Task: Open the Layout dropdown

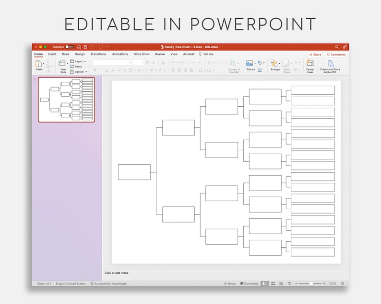Action: tap(78, 61)
